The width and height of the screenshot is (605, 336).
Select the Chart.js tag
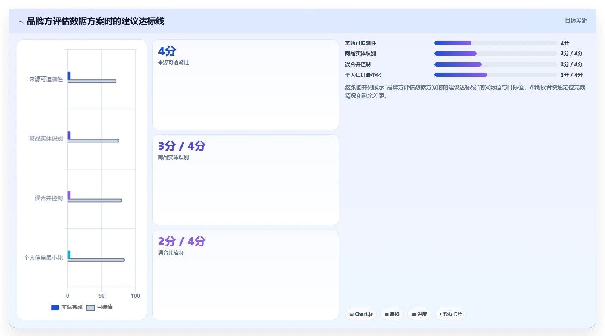(361, 314)
